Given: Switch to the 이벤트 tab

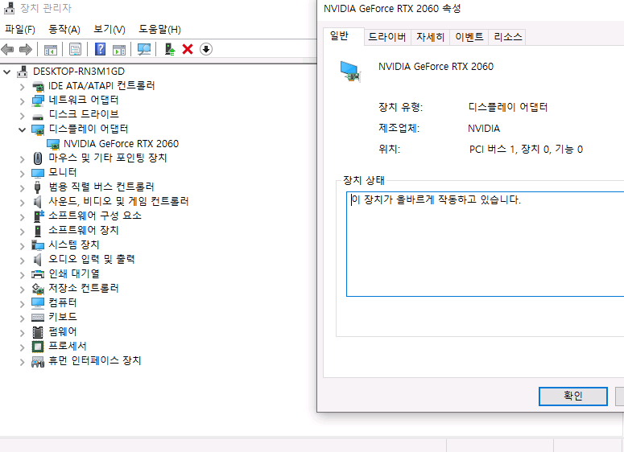Looking at the screenshot, I should click(x=469, y=37).
